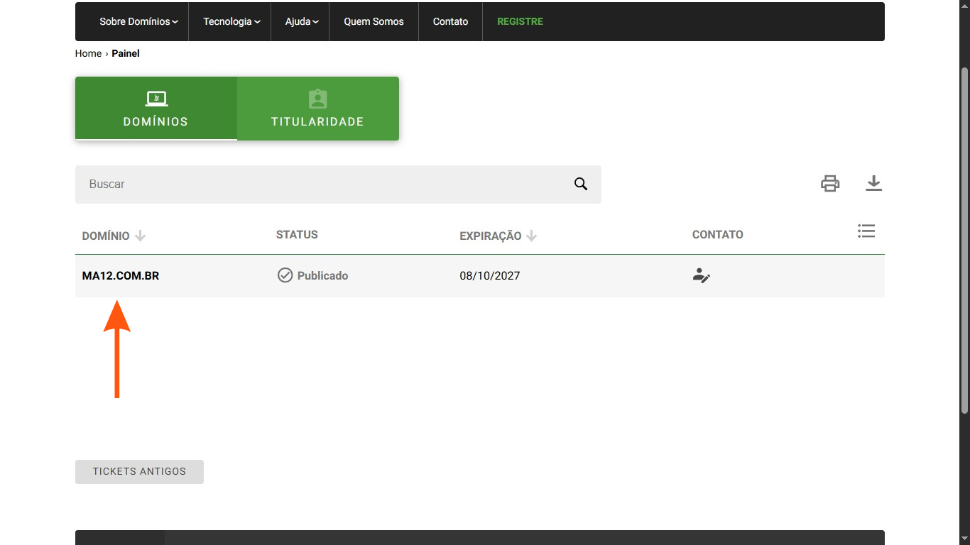Viewport: 970px width, 545px height.
Task: Click the REGISTRE link
Action: pyautogui.click(x=520, y=22)
